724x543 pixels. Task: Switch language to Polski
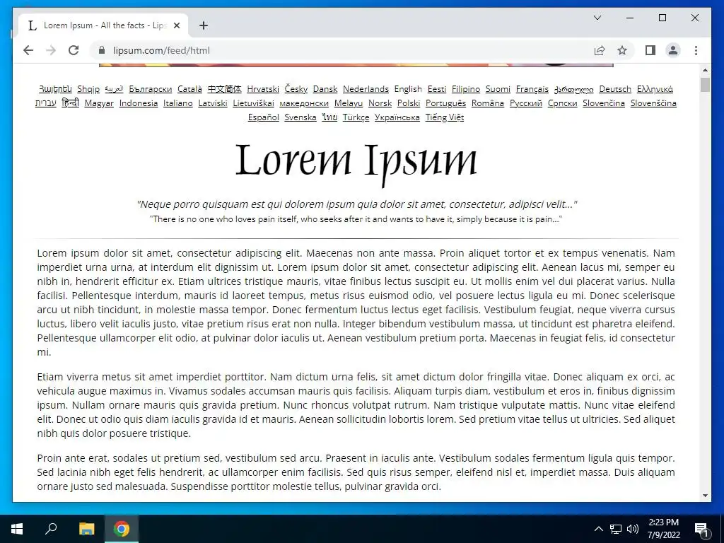[409, 103]
